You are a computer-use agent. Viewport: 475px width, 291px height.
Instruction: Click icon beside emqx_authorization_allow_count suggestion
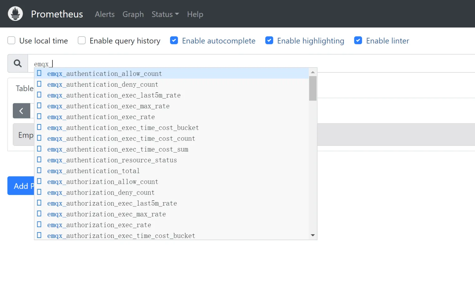[x=39, y=182]
